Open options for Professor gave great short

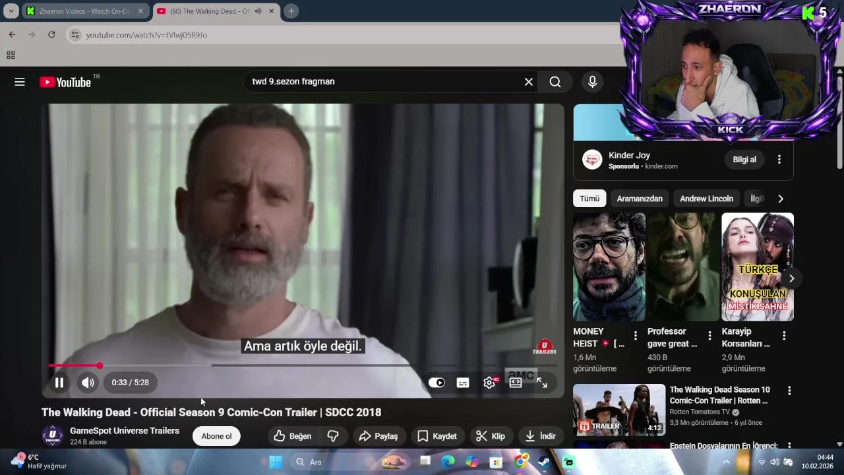709,336
